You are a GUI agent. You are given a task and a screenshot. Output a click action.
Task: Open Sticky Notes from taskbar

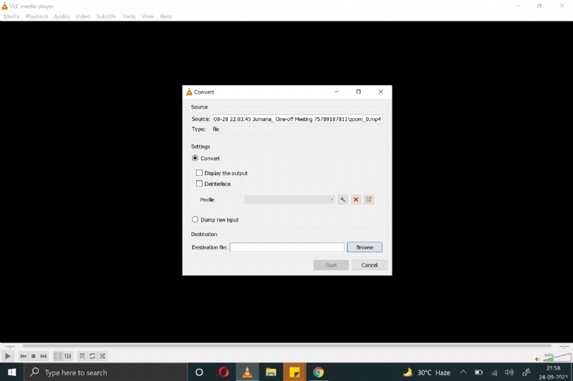[x=294, y=372]
